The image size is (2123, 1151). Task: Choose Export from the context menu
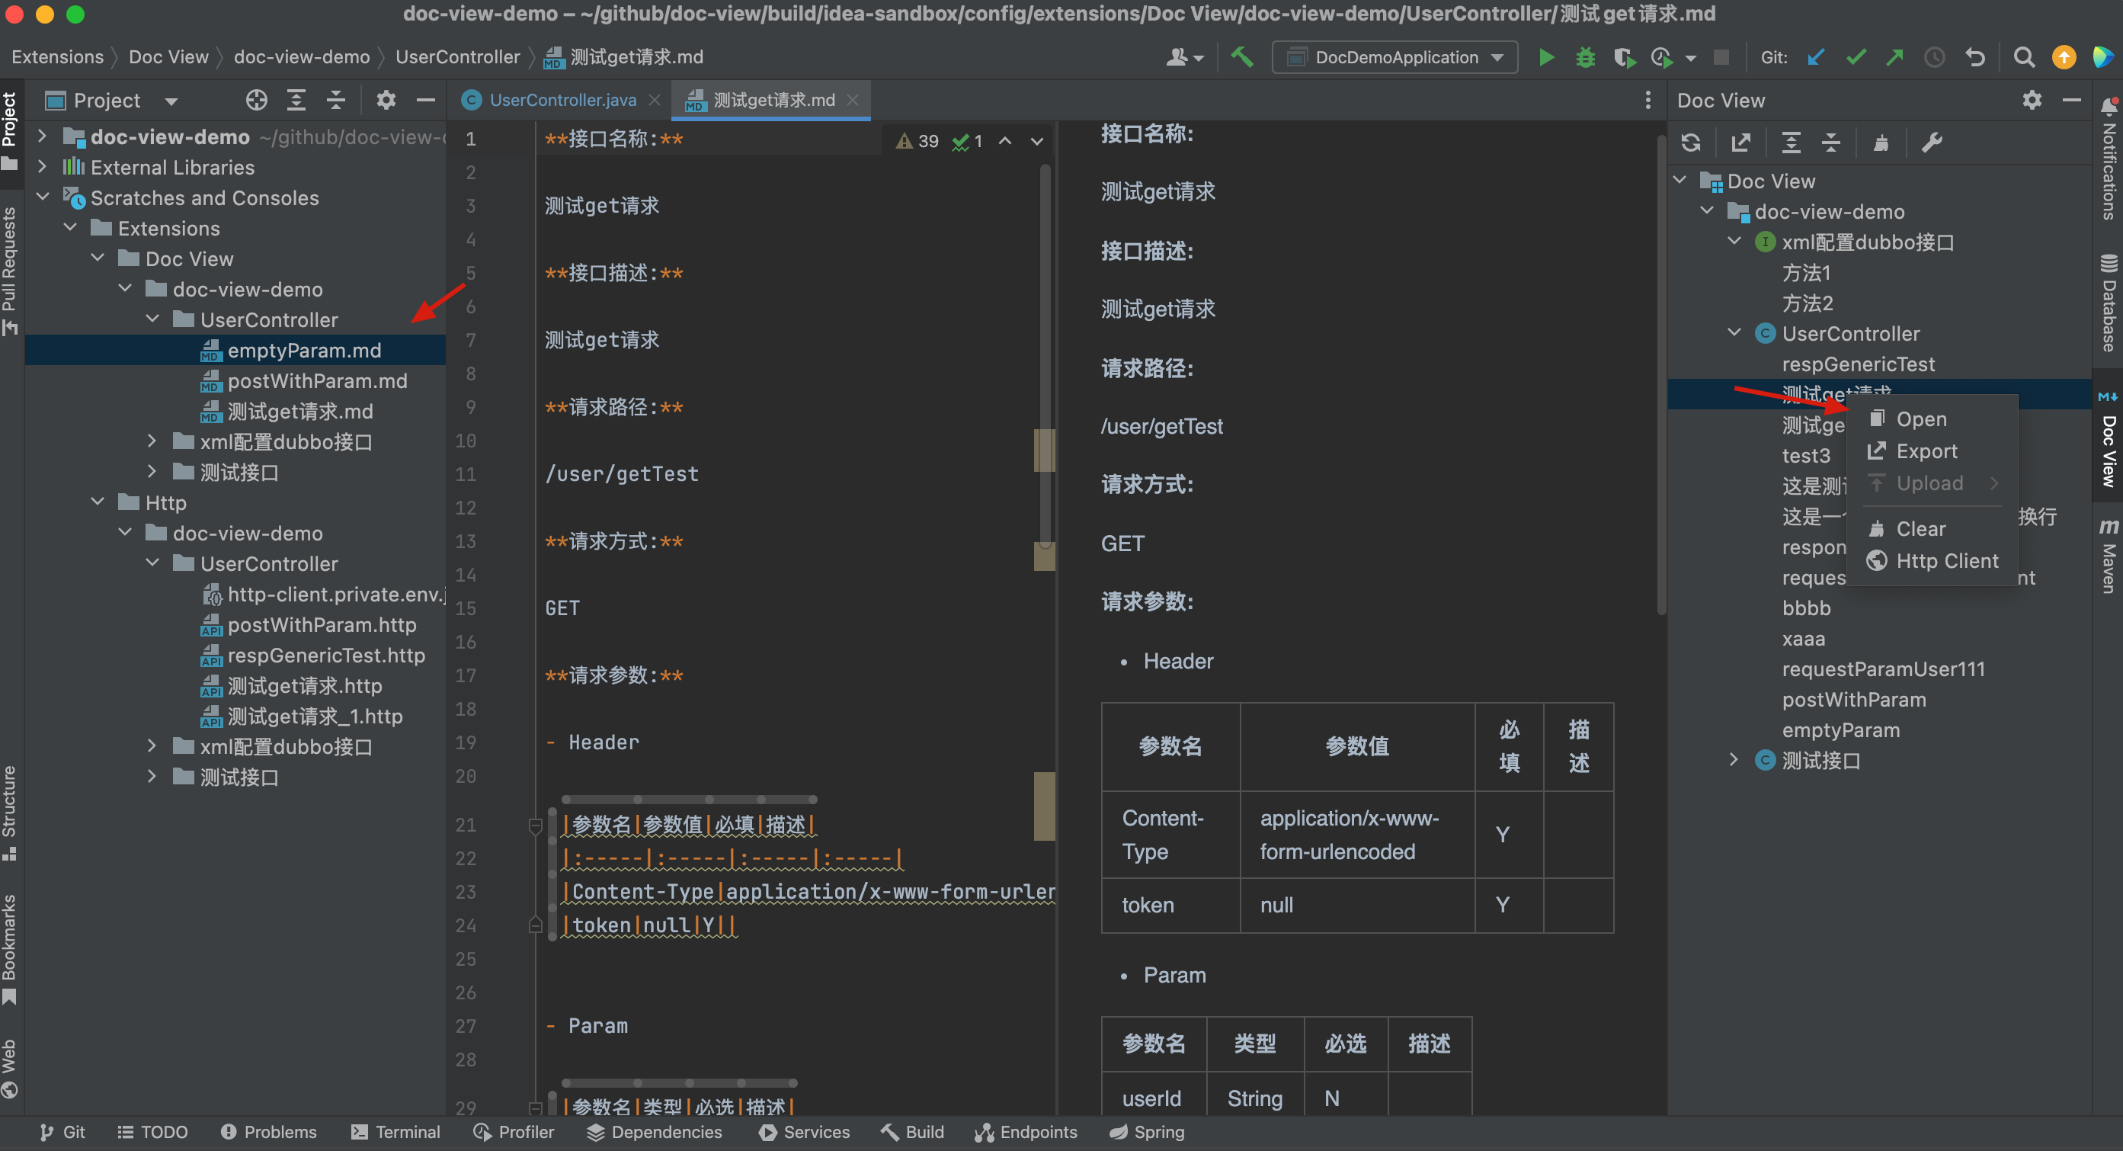[x=1926, y=451]
